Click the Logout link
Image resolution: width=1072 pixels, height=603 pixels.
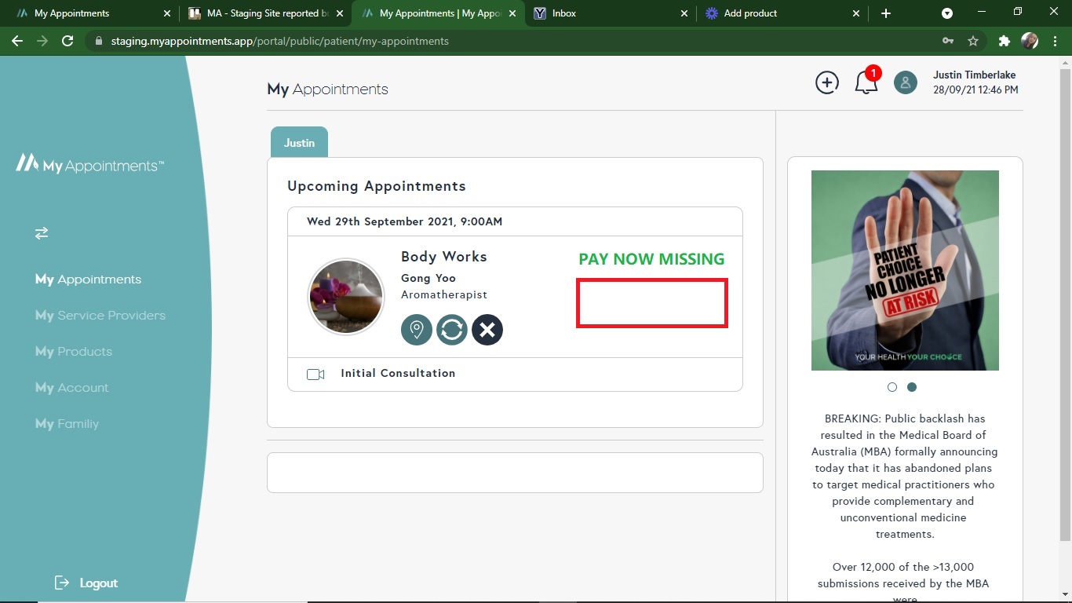click(86, 583)
